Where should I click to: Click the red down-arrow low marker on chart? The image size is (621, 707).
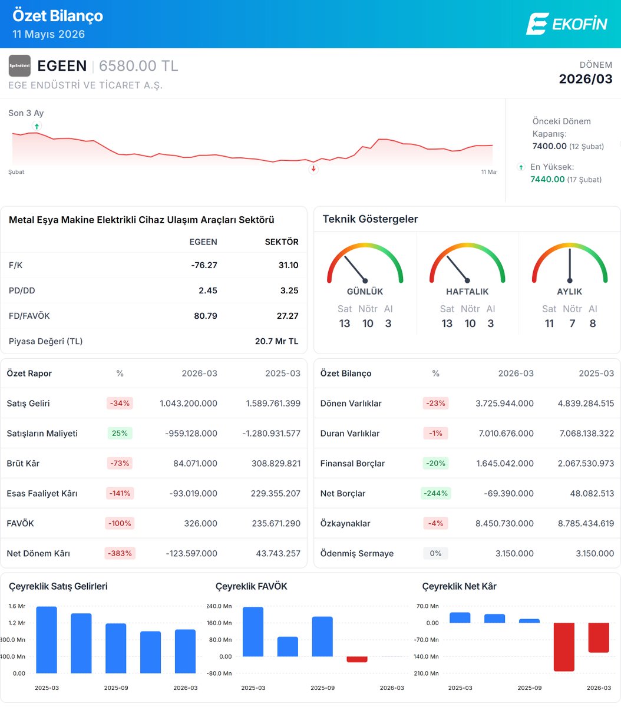pos(313,169)
